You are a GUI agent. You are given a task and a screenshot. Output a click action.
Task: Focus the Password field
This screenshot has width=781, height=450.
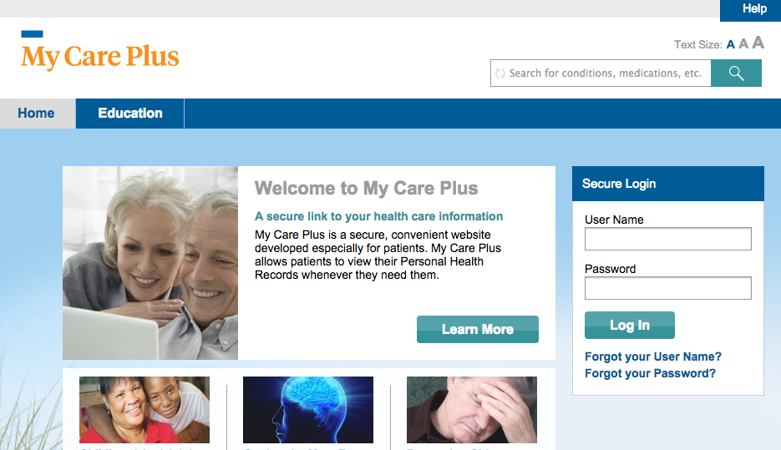668,288
